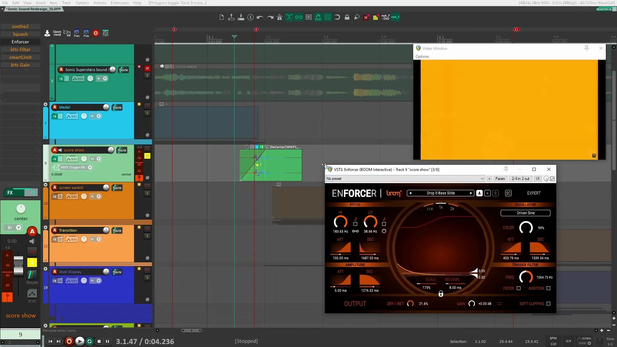Unsolo the score show track
The height and width of the screenshot is (347, 617).
147,156
